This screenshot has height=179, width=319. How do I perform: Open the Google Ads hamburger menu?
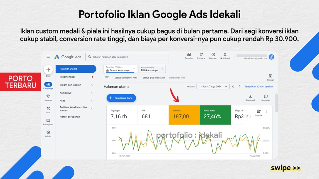48,57
